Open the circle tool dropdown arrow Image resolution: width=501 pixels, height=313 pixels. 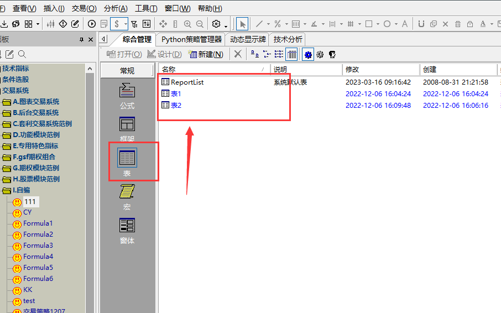396,24
